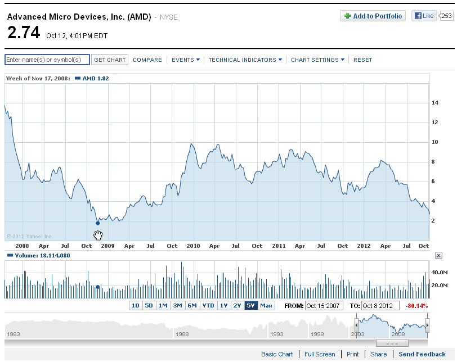This screenshot has width=457, height=362.
Task: Click the right handle of the range slider
Action: 427,325
